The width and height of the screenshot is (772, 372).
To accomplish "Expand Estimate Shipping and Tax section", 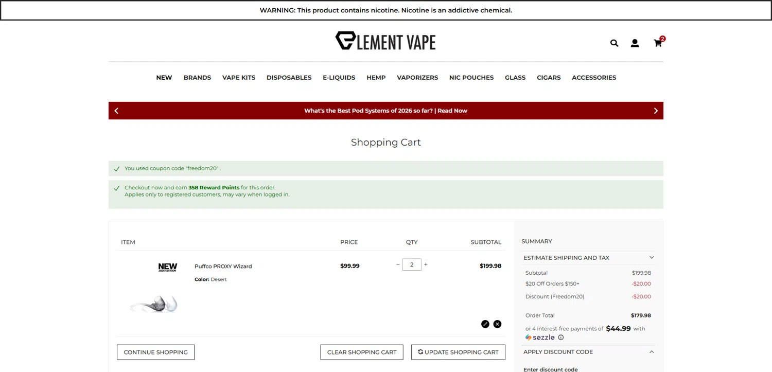I will 589,258.
